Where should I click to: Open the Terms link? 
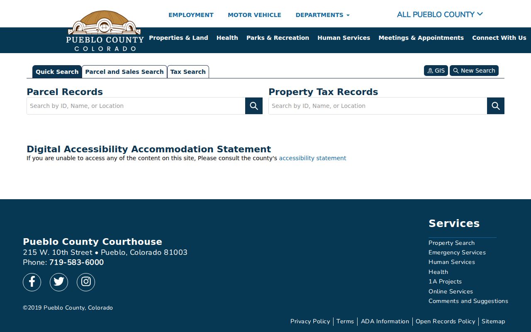345,321
